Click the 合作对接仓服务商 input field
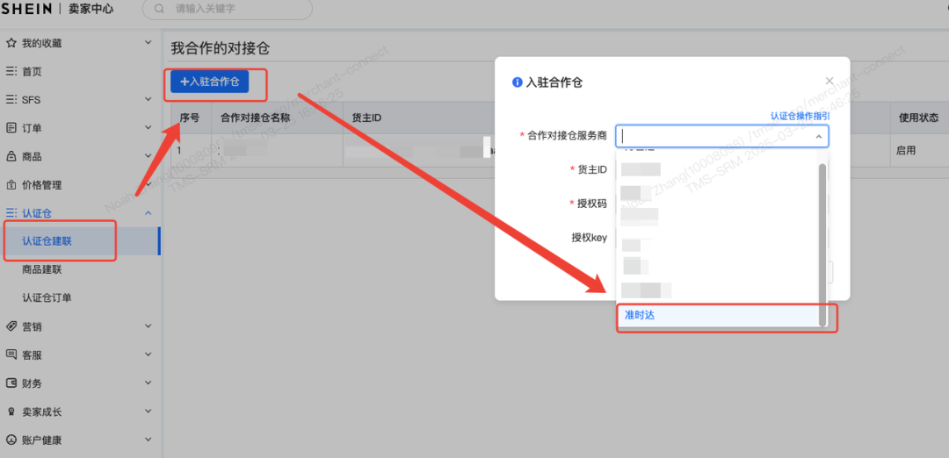The image size is (949, 458). click(722, 136)
